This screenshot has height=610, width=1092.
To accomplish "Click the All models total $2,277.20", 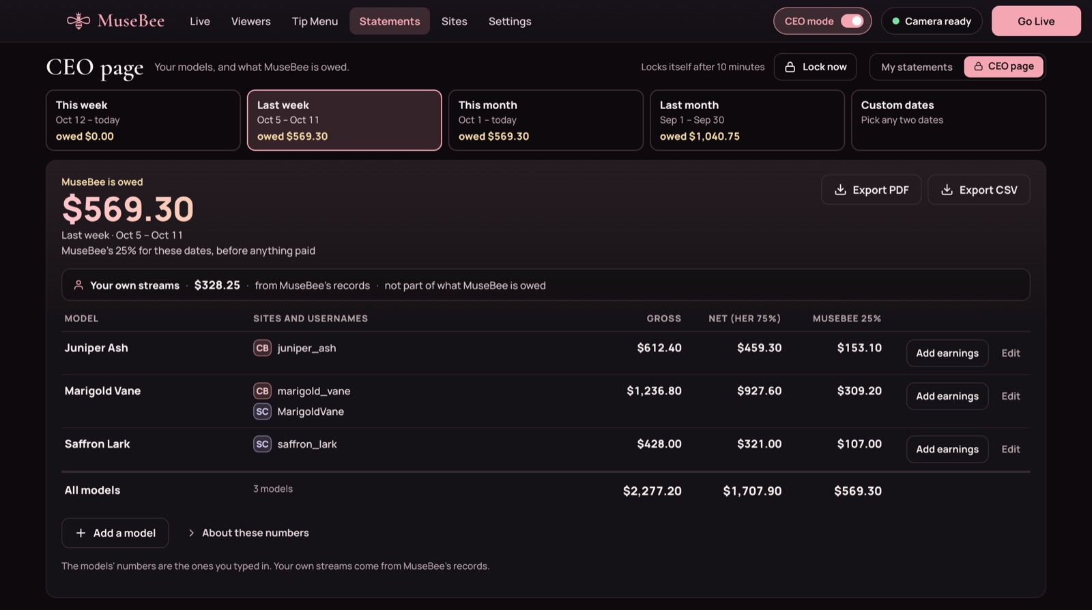I will coord(652,491).
